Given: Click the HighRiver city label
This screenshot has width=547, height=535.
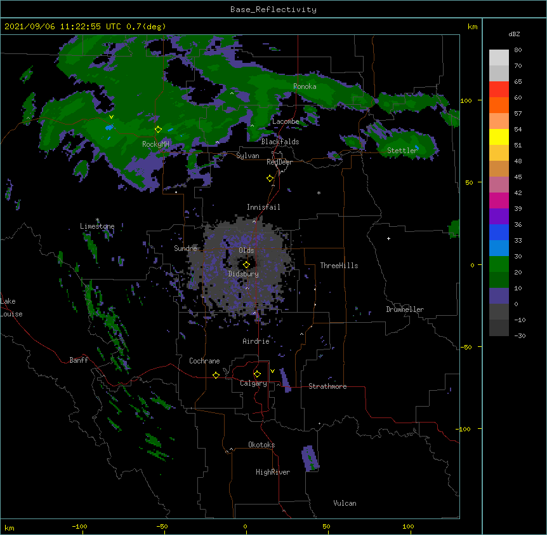Looking at the screenshot, I should (x=273, y=472).
